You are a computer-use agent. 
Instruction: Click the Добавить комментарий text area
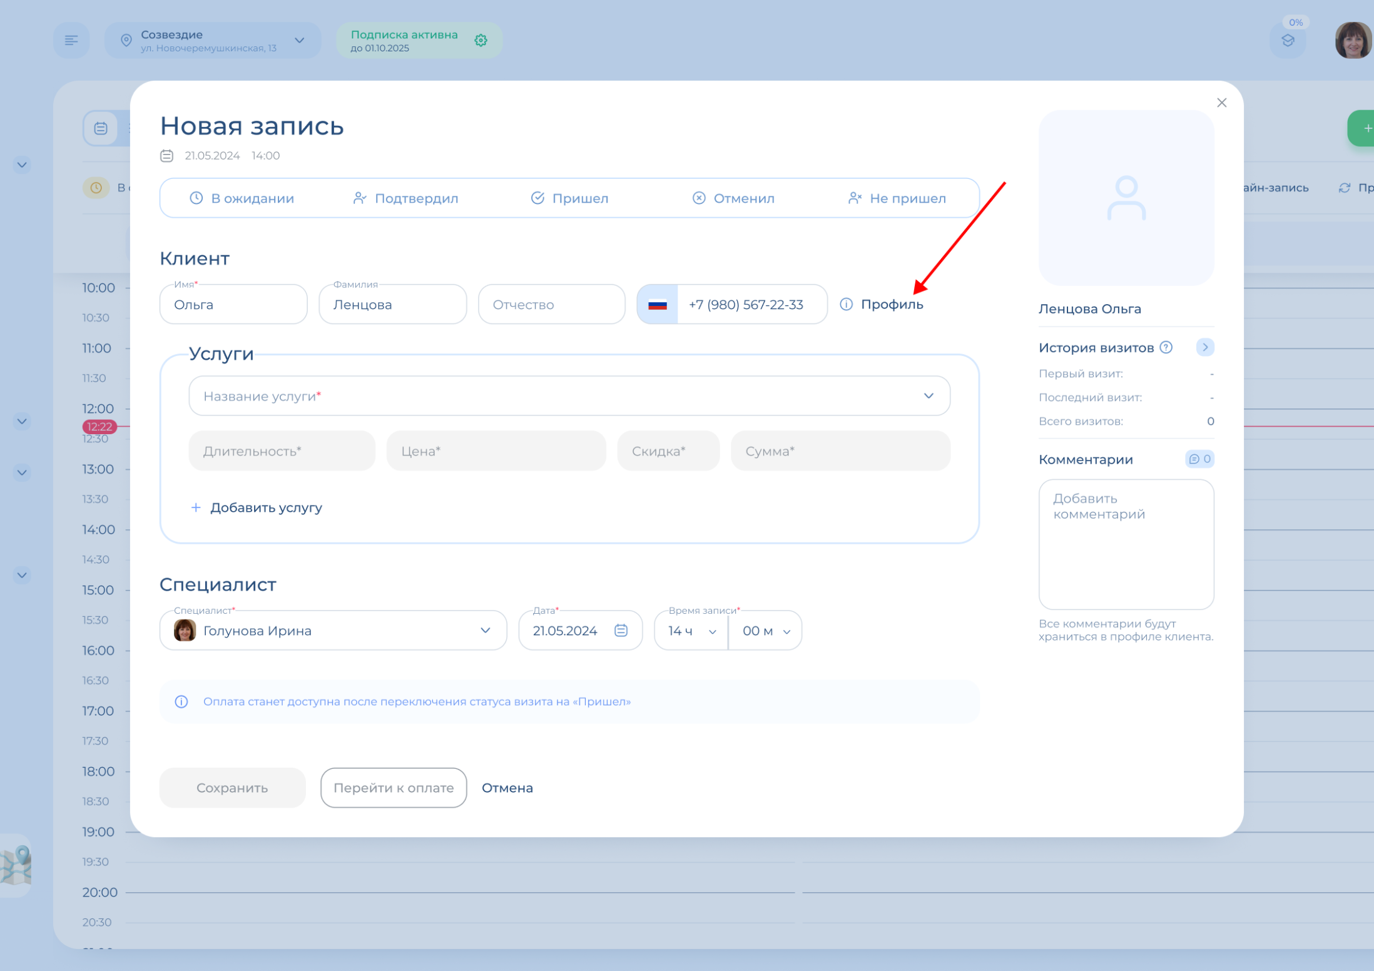tap(1126, 544)
